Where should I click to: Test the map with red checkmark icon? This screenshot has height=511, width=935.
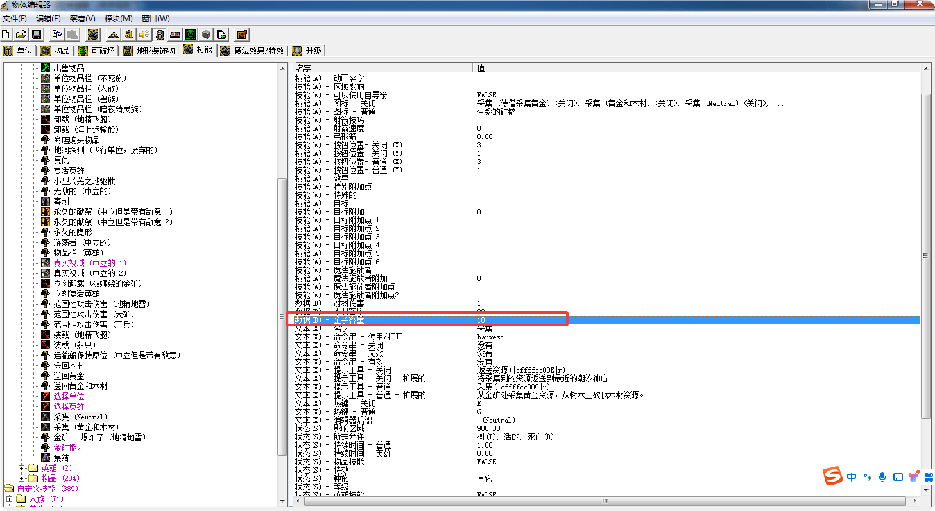[241, 34]
